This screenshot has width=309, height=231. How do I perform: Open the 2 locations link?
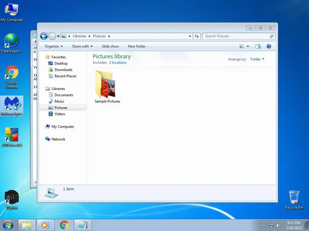(x=118, y=63)
